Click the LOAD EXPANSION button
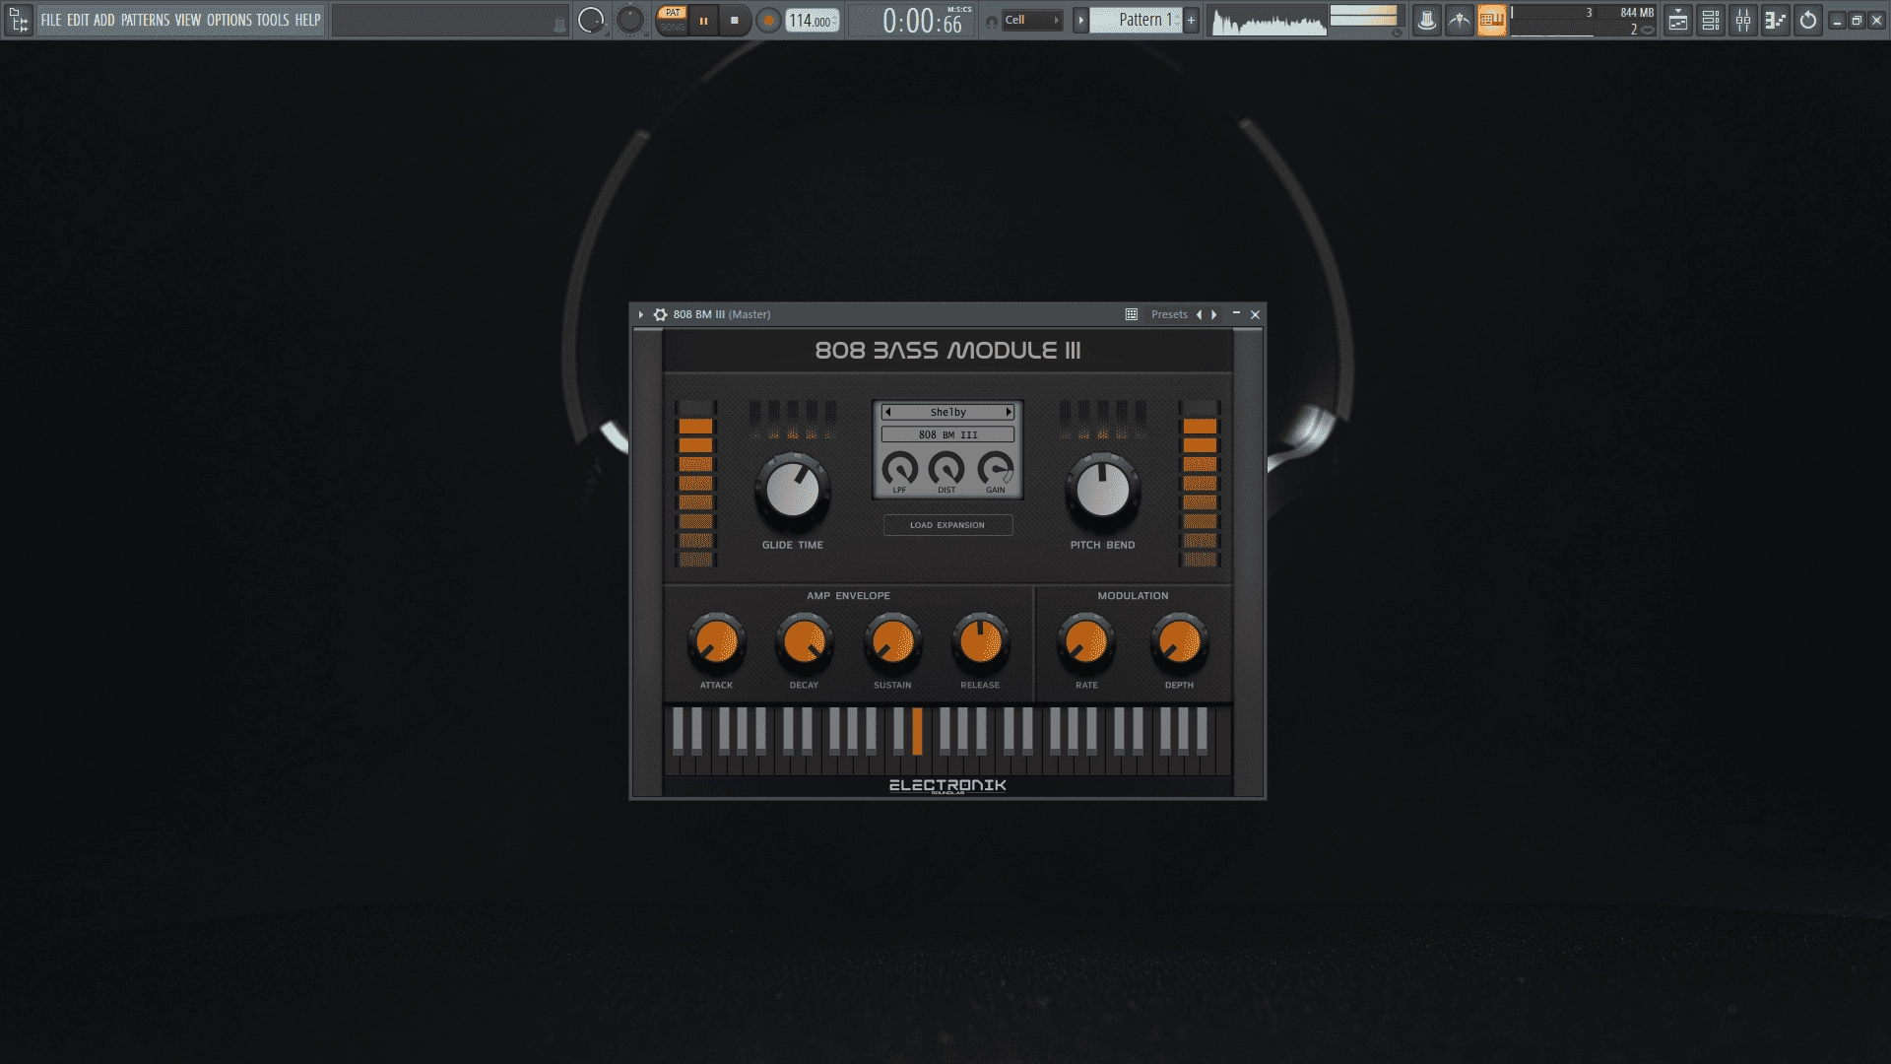This screenshot has height=1064, width=1891. pos(947,525)
